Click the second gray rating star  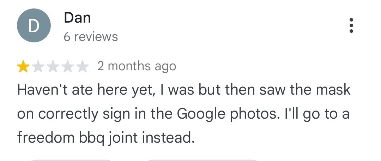(38, 66)
